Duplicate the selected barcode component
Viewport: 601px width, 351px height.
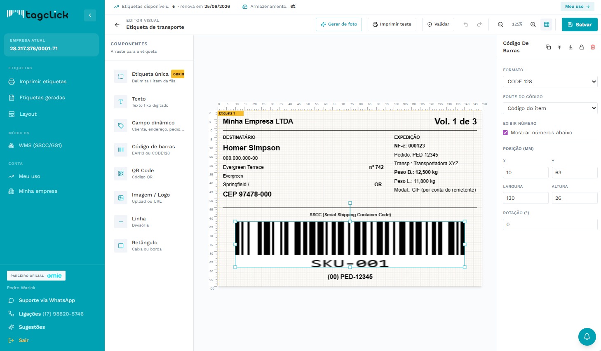click(x=548, y=47)
